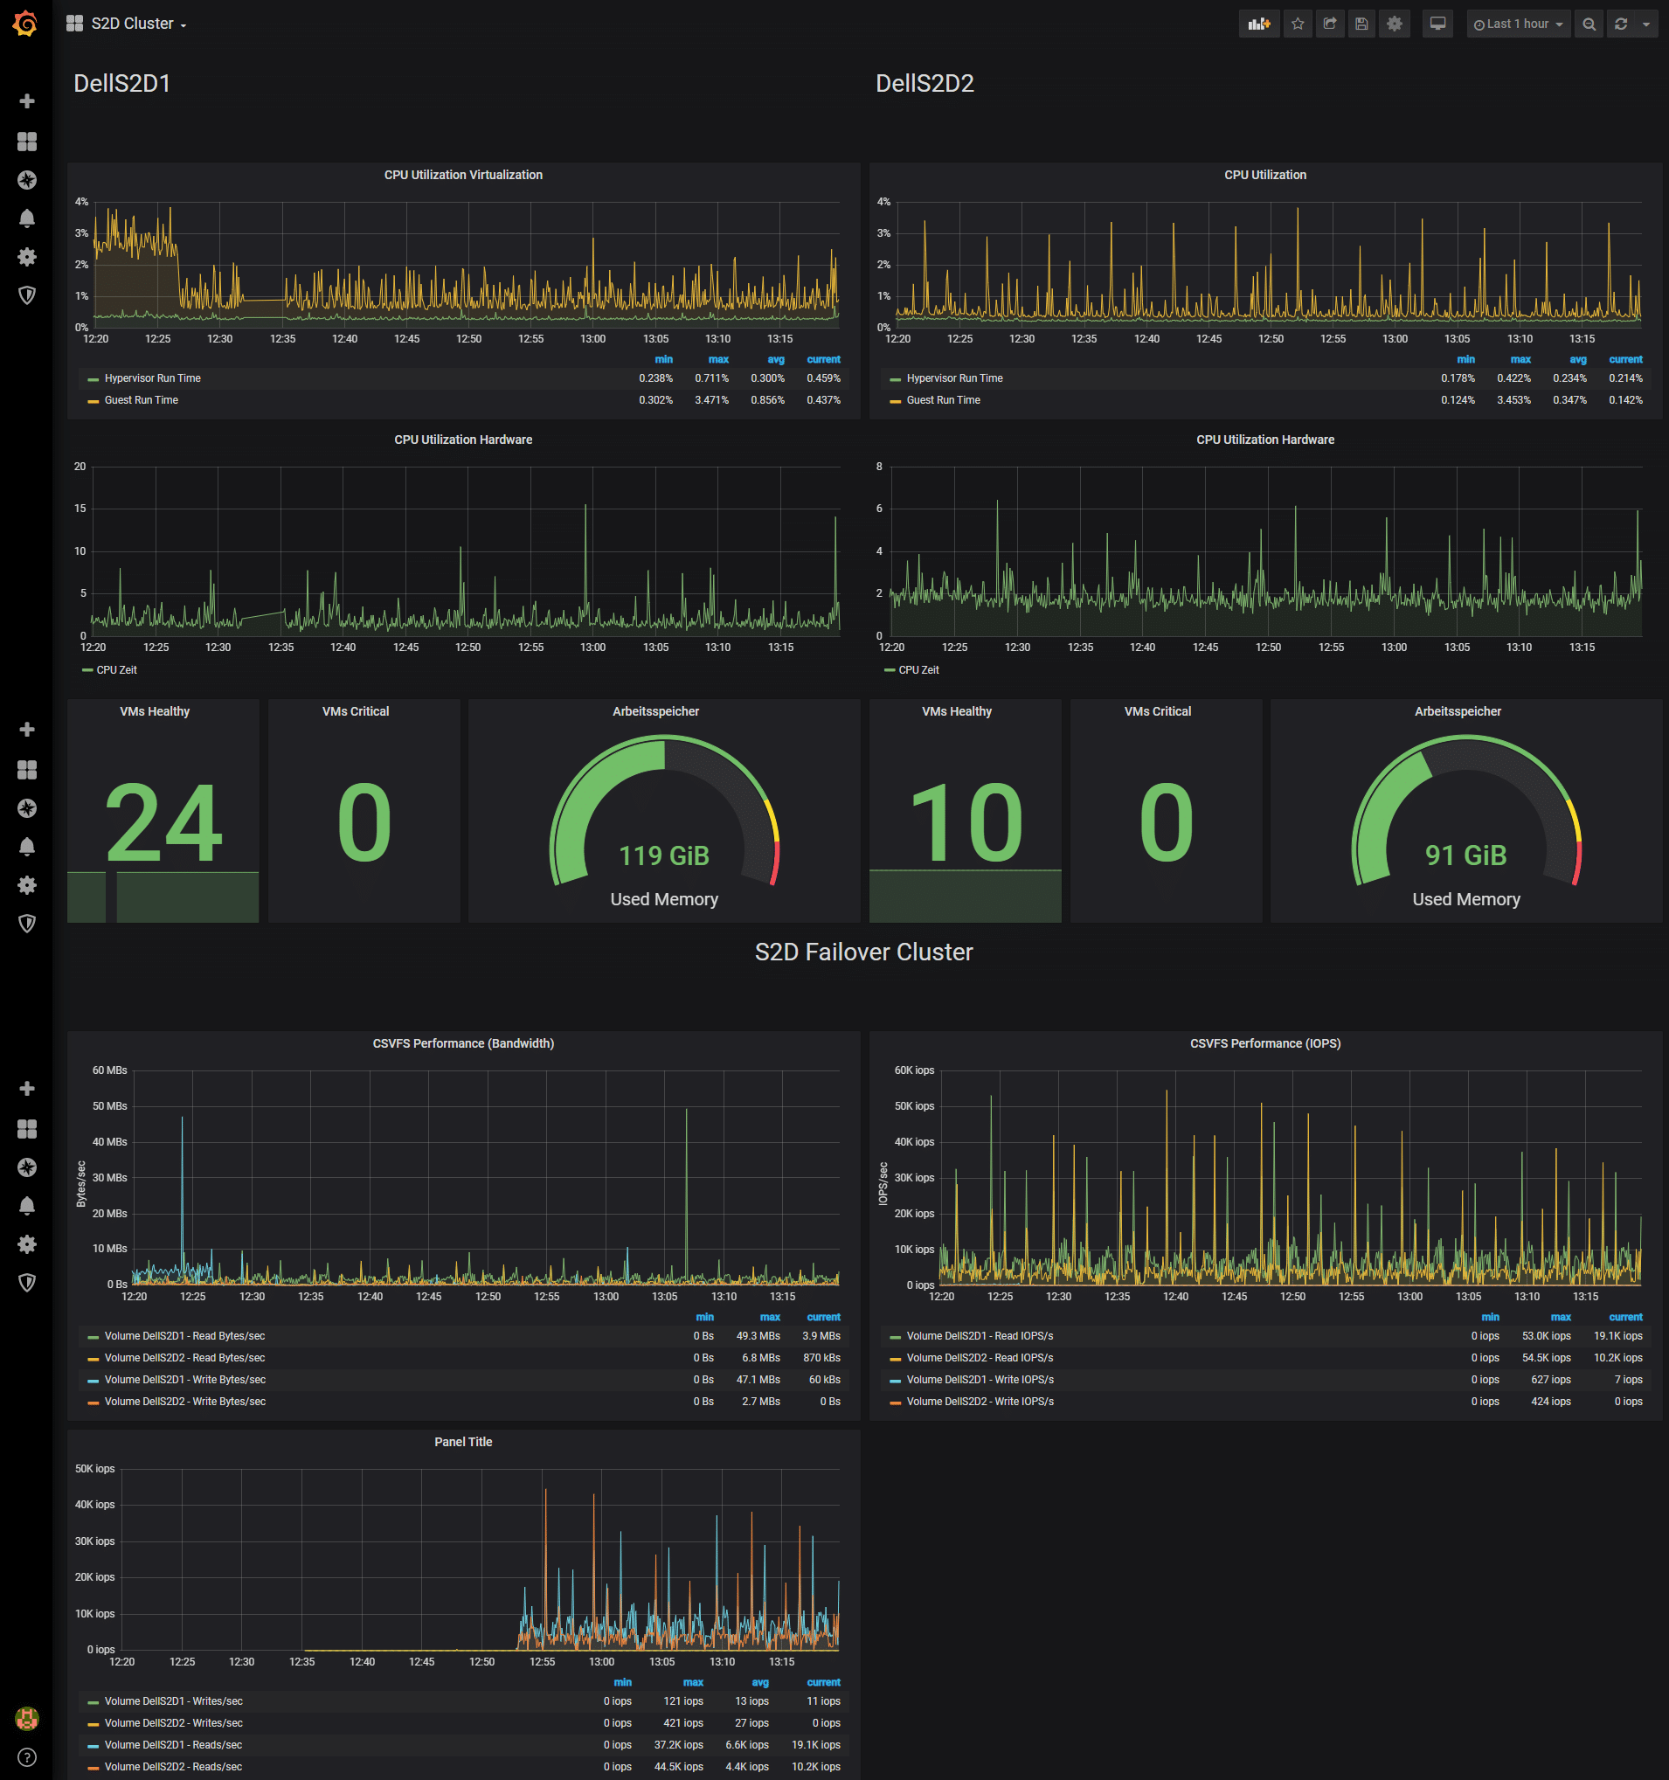
Task: Toggle the Volume DellS2D2 - Write IOPS/s series
Action: pos(980,1402)
